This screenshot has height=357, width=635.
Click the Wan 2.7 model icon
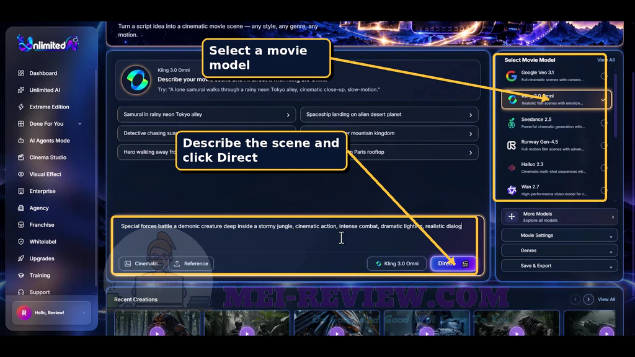click(512, 190)
